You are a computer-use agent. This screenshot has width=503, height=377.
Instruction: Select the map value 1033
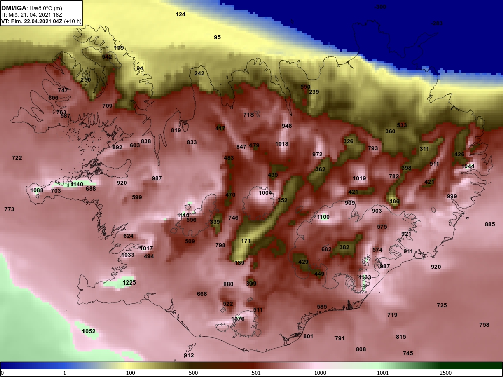coord(128,255)
